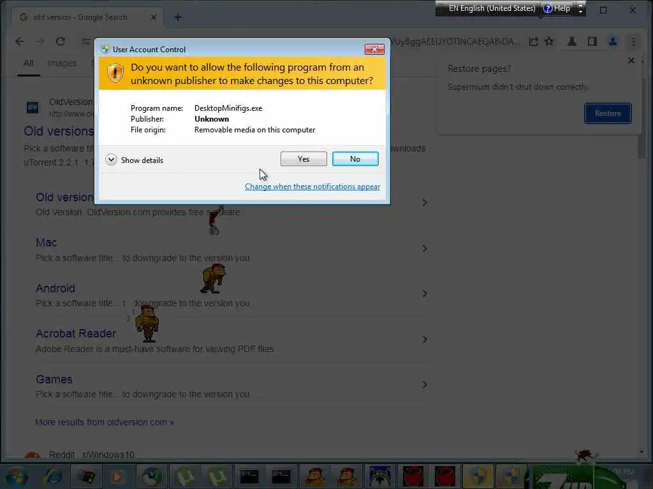The height and width of the screenshot is (489, 653).
Task: Open 'More results from oldversion.com'
Action: tap(105, 422)
